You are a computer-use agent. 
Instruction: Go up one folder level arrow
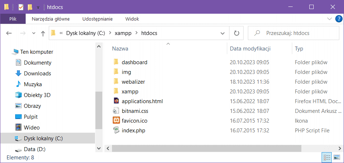tap(43, 33)
